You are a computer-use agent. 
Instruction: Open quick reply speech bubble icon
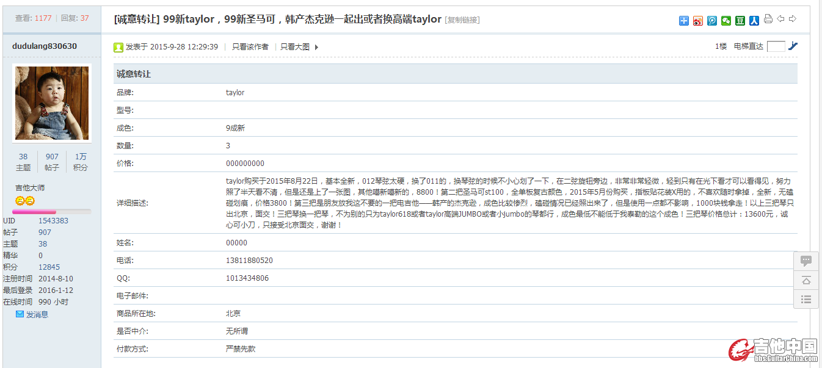(x=806, y=261)
